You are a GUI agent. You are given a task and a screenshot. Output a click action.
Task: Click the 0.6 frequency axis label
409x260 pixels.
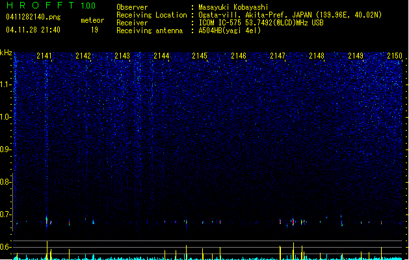pos(6,247)
